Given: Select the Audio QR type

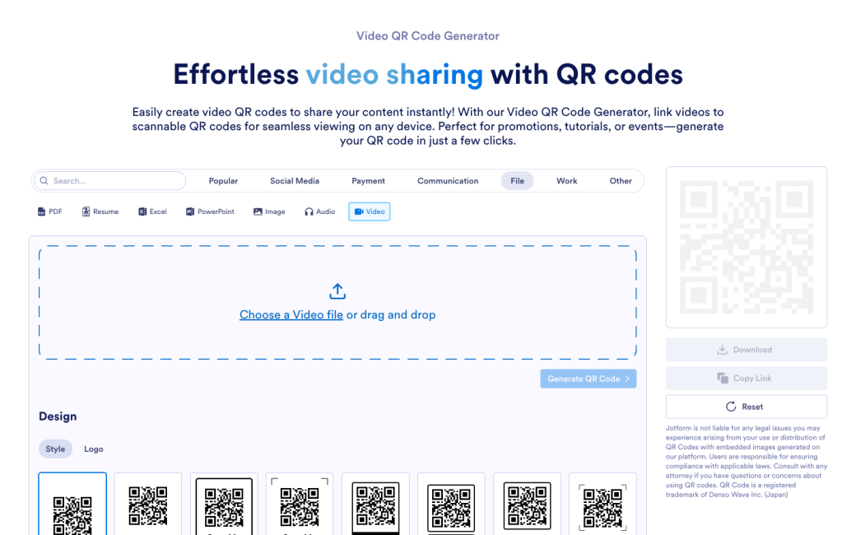Looking at the screenshot, I should coord(320,212).
